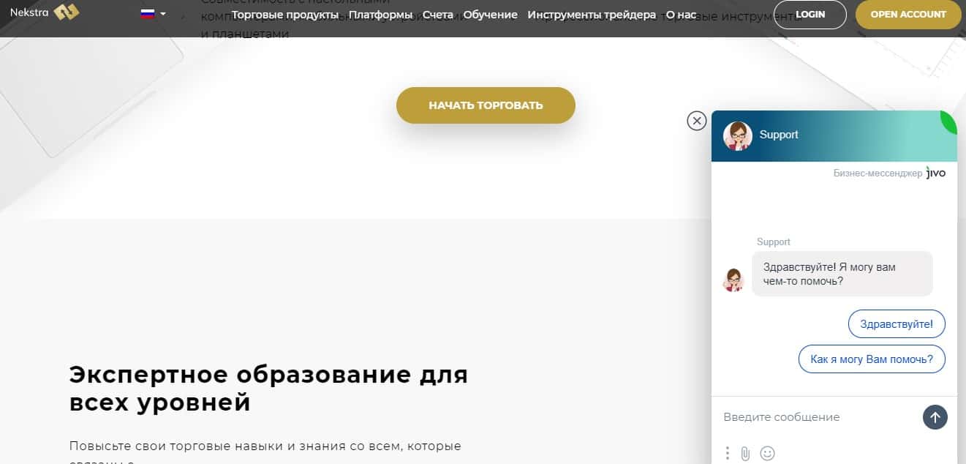
Task: Click the НАЧАТЬ ТОРГОВАТЬ button
Action: click(486, 105)
